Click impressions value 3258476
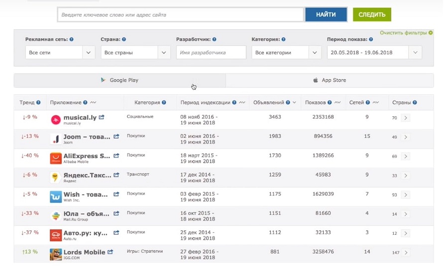Image resolution: width=448 pixels, height=271 pixels. [323, 252]
